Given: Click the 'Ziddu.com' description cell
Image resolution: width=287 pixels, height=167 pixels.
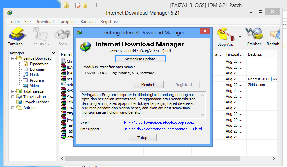Looking at the screenshot, I should coord(256,85).
